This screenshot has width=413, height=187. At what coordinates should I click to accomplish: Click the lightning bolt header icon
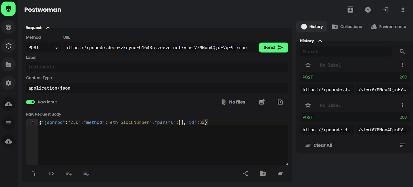pos(368,10)
